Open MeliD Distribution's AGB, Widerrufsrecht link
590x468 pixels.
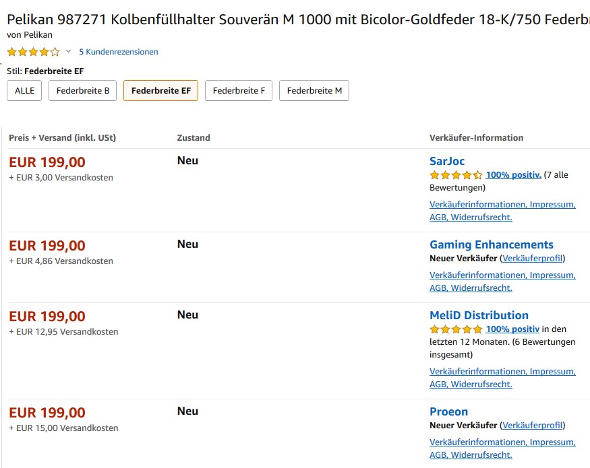click(x=471, y=385)
